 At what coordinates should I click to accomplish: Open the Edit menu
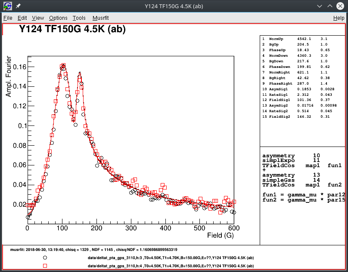pos(22,18)
